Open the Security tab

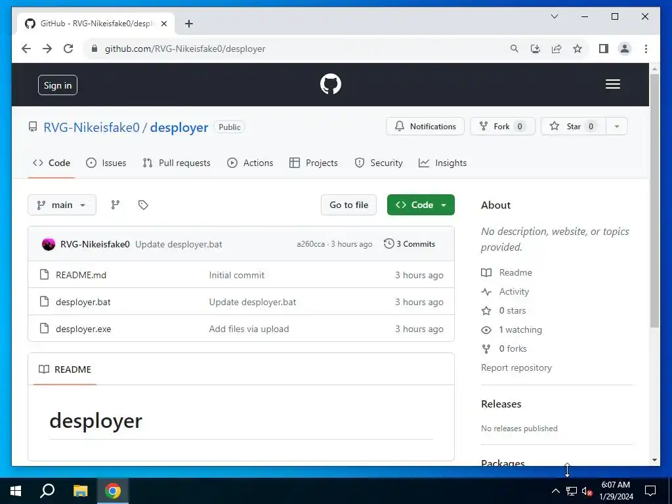(379, 163)
